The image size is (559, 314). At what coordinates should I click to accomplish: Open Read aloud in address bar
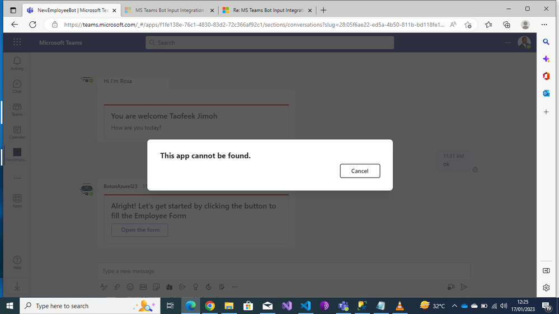(453, 25)
